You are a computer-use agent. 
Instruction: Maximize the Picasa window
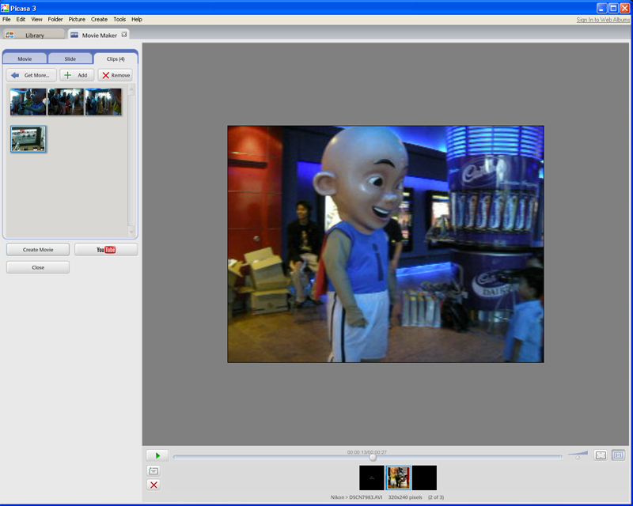[x=613, y=8]
